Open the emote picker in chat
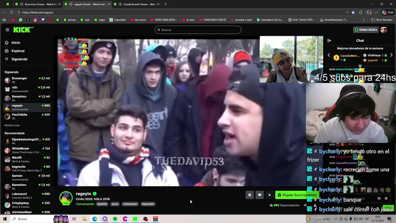Viewport: 396px width, 223px height. 386,199
